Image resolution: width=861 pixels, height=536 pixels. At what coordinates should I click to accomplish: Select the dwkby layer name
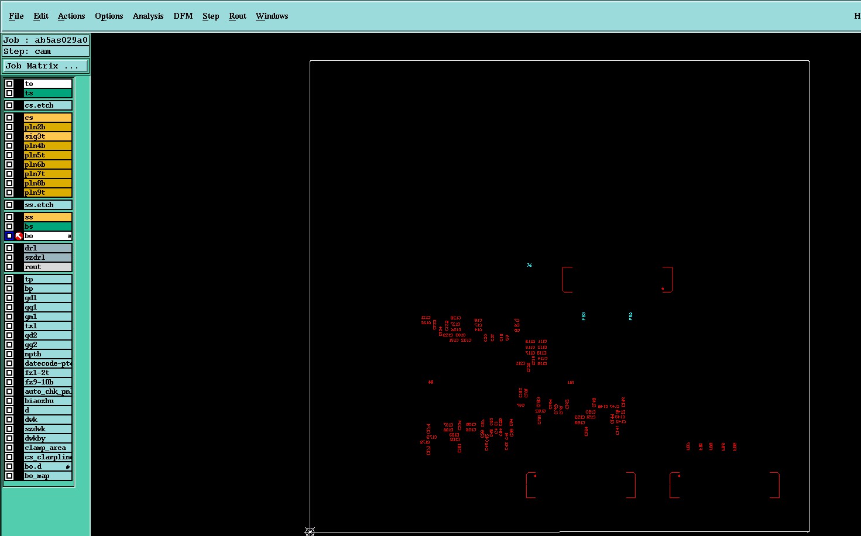[48, 438]
